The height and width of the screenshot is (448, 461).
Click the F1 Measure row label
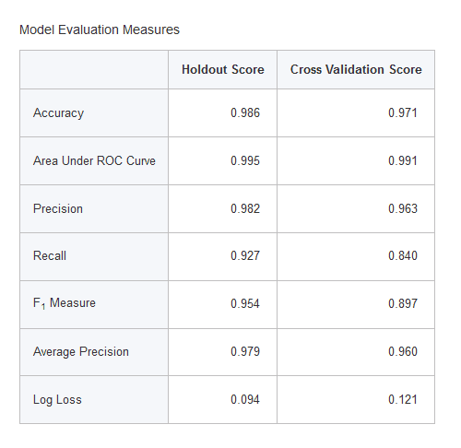65,303
